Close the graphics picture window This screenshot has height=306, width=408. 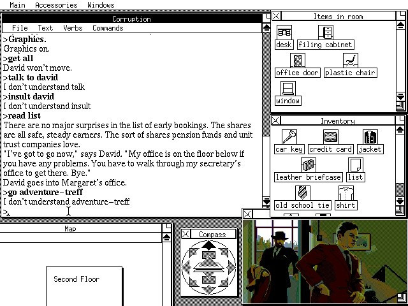tap(247, 214)
